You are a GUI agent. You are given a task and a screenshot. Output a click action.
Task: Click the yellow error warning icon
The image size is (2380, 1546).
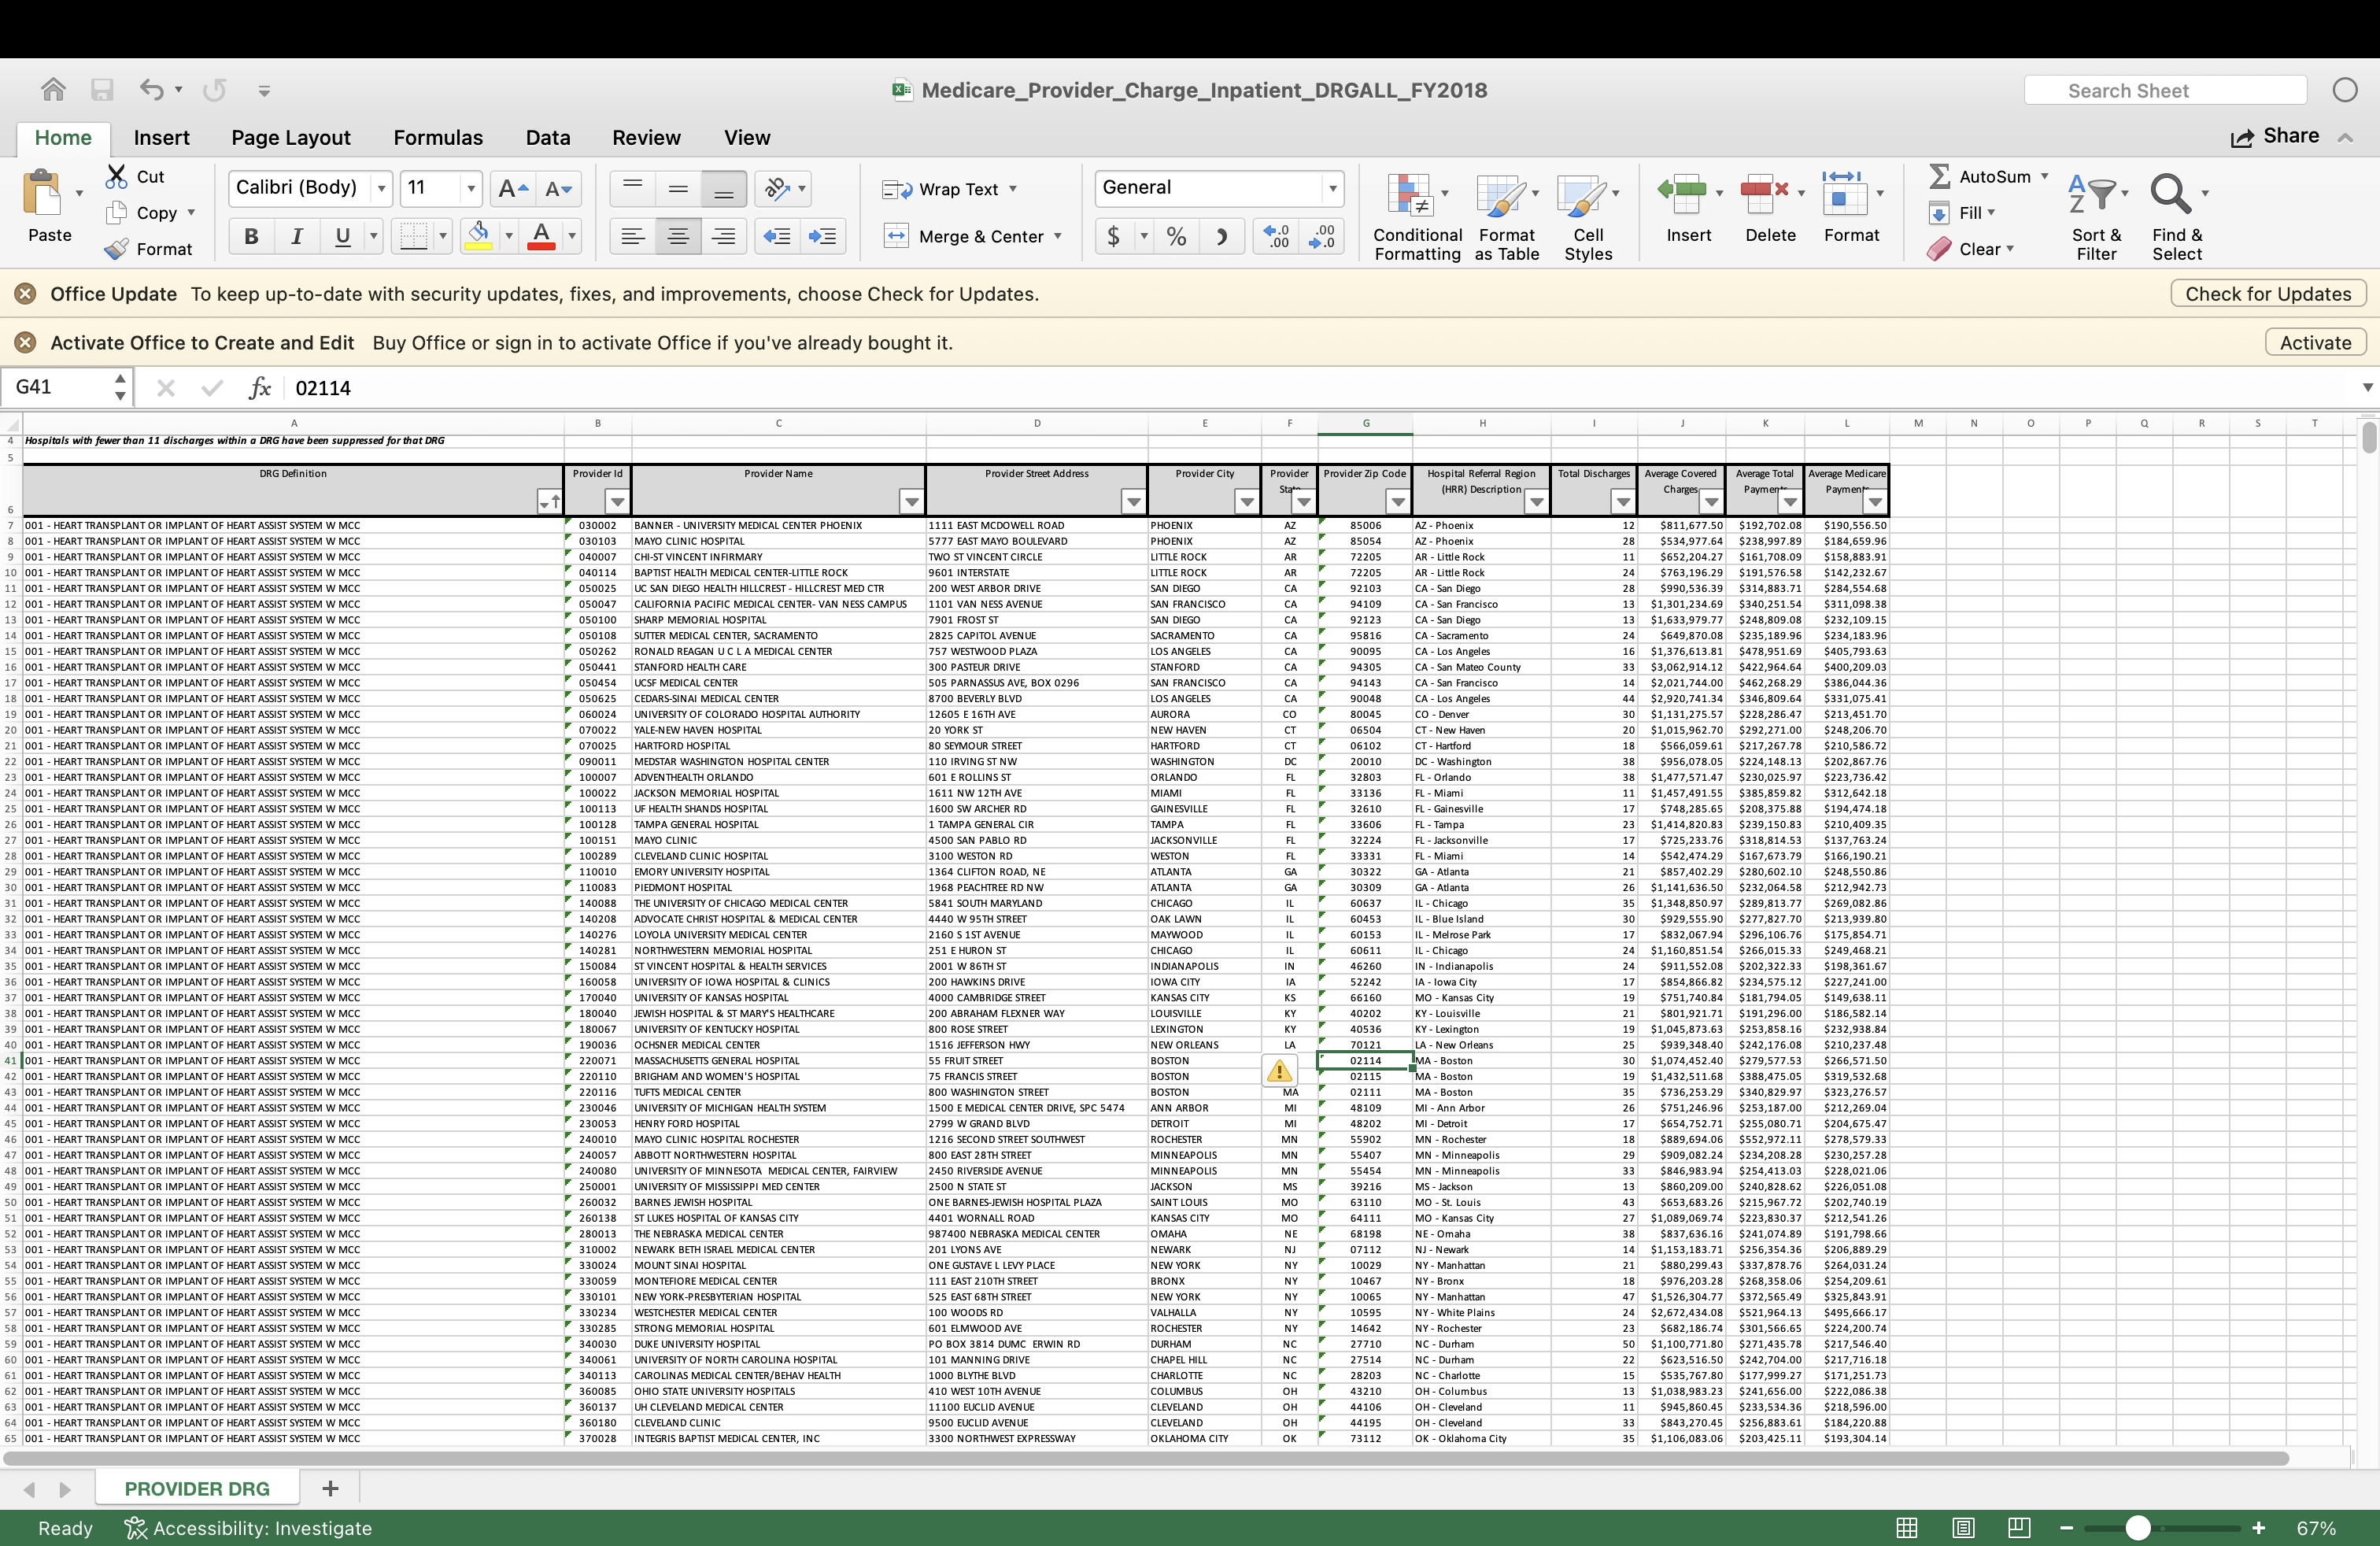point(1278,1071)
